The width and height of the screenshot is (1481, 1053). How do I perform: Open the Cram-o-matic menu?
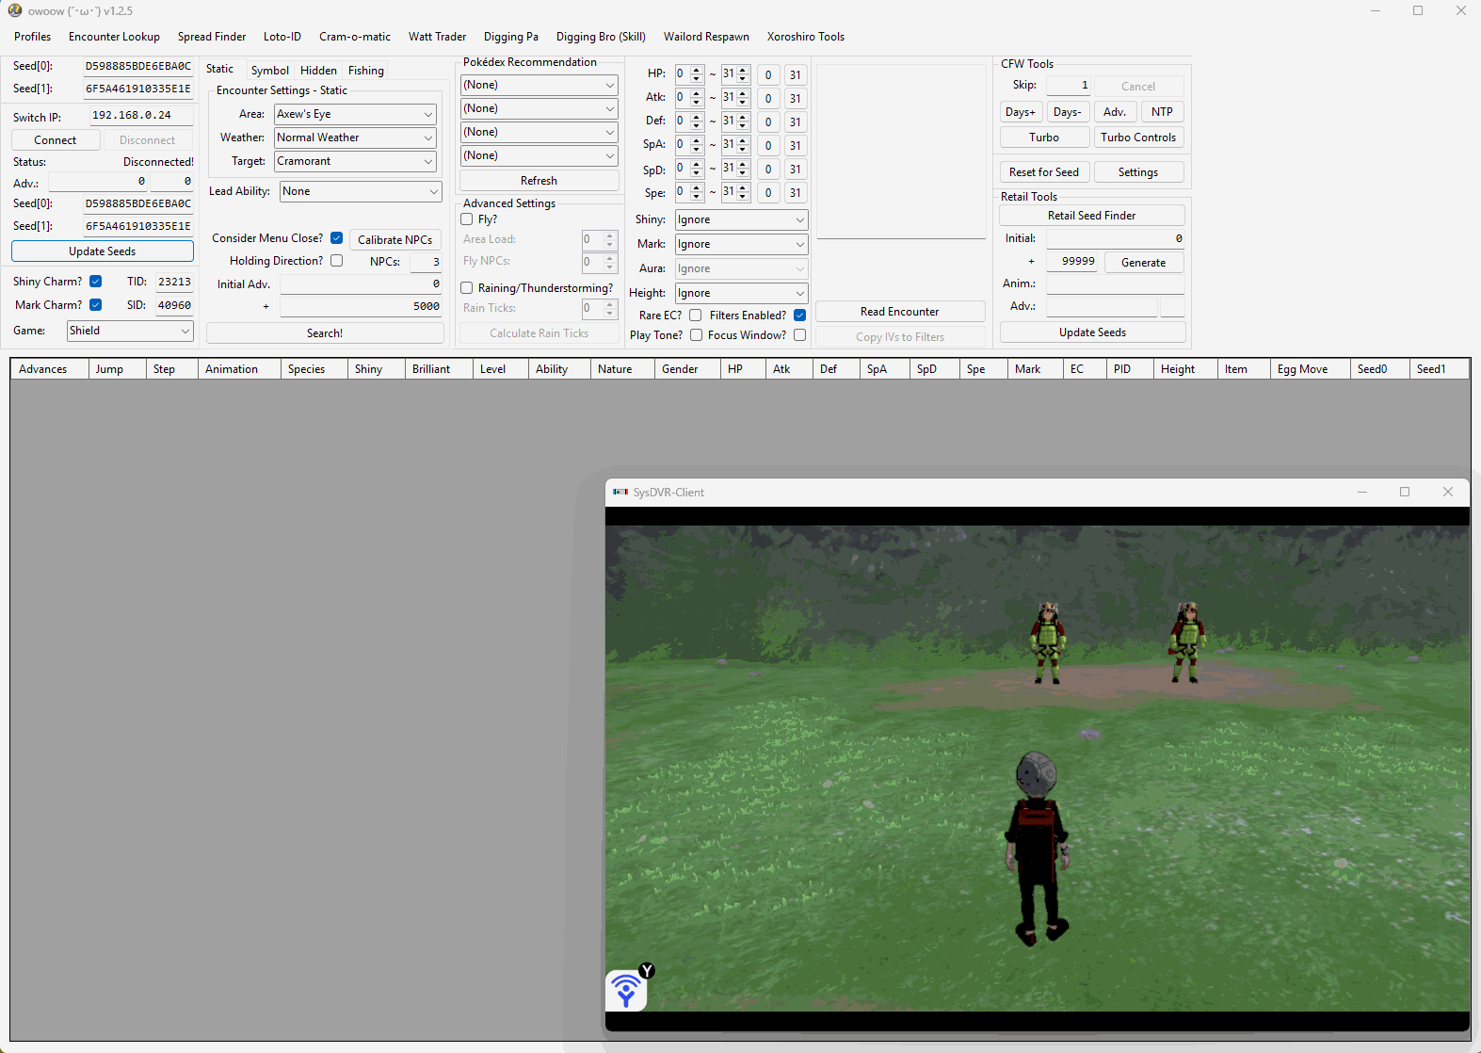[x=355, y=37]
